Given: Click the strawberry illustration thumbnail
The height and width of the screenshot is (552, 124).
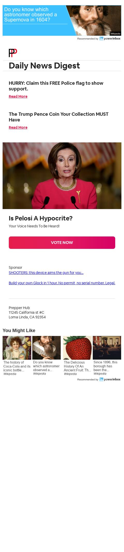Looking at the screenshot, I should coord(77,348).
